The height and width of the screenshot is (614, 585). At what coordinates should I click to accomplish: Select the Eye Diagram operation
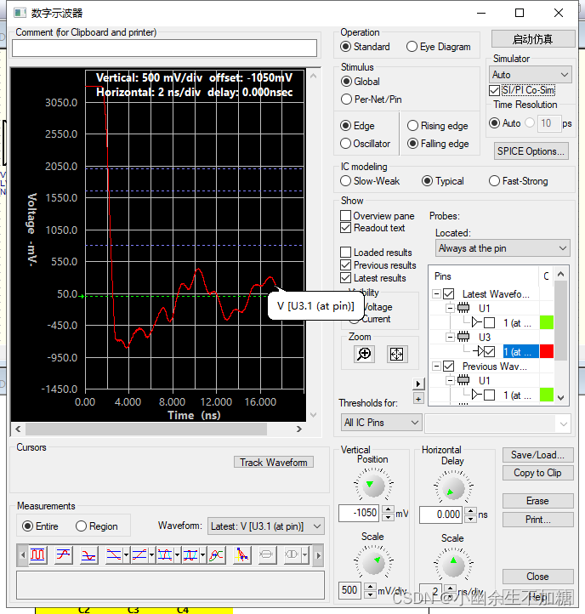coord(438,47)
